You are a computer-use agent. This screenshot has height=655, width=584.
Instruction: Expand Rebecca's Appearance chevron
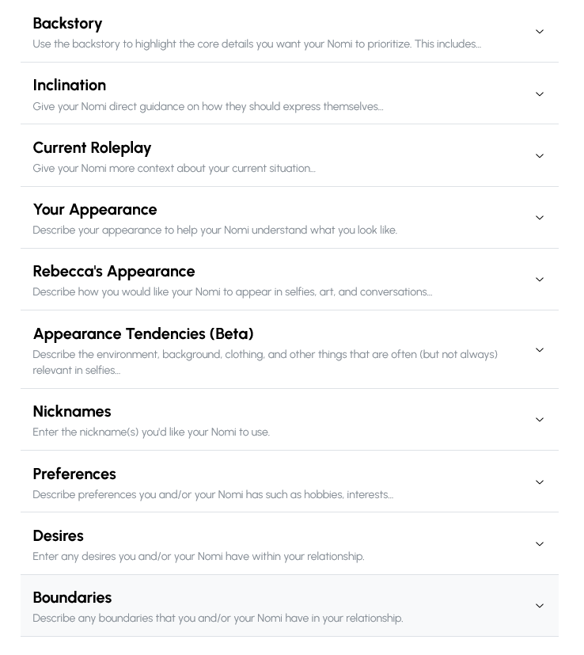pyautogui.click(x=540, y=280)
